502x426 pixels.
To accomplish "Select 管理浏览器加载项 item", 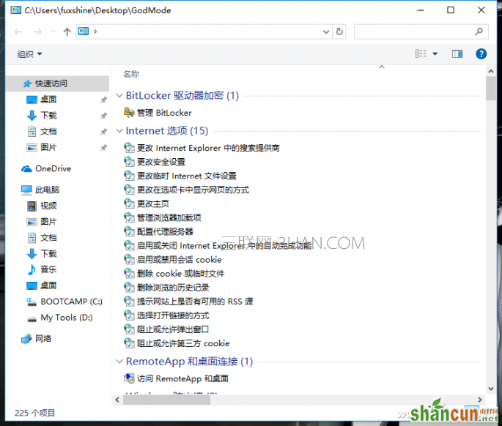I will (169, 218).
